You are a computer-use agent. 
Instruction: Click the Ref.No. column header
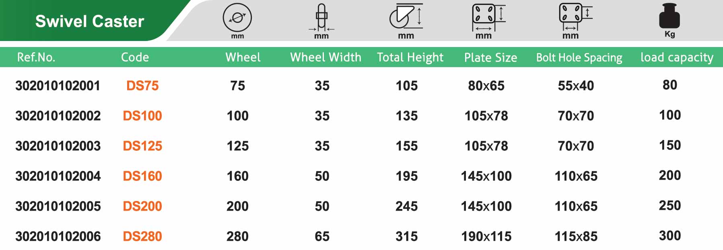36,57
